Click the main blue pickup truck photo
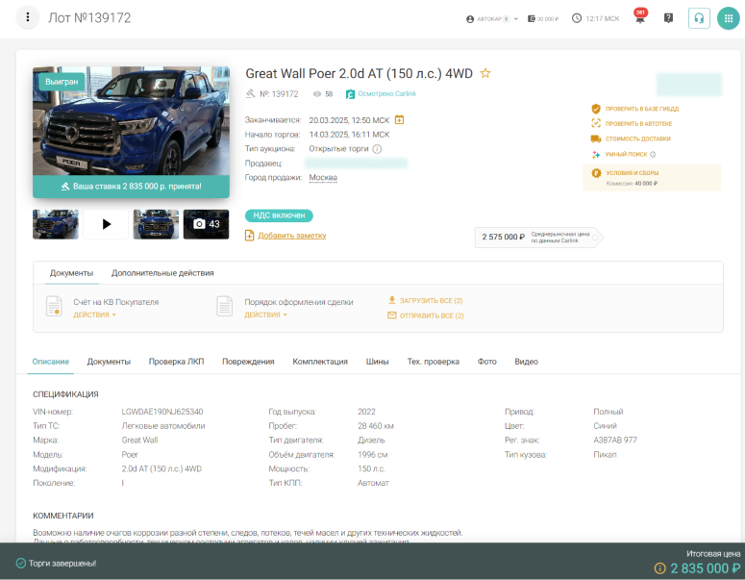The image size is (745, 580). click(131, 120)
